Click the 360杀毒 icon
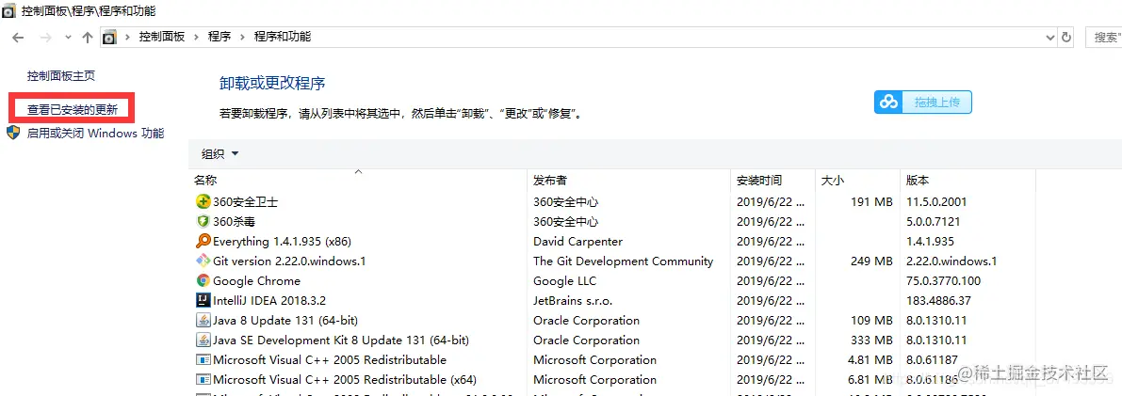1122x396 pixels. pos(203,222)
